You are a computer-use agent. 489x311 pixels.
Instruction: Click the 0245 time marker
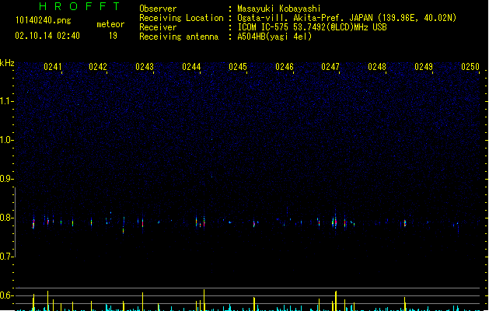point(238,67)
